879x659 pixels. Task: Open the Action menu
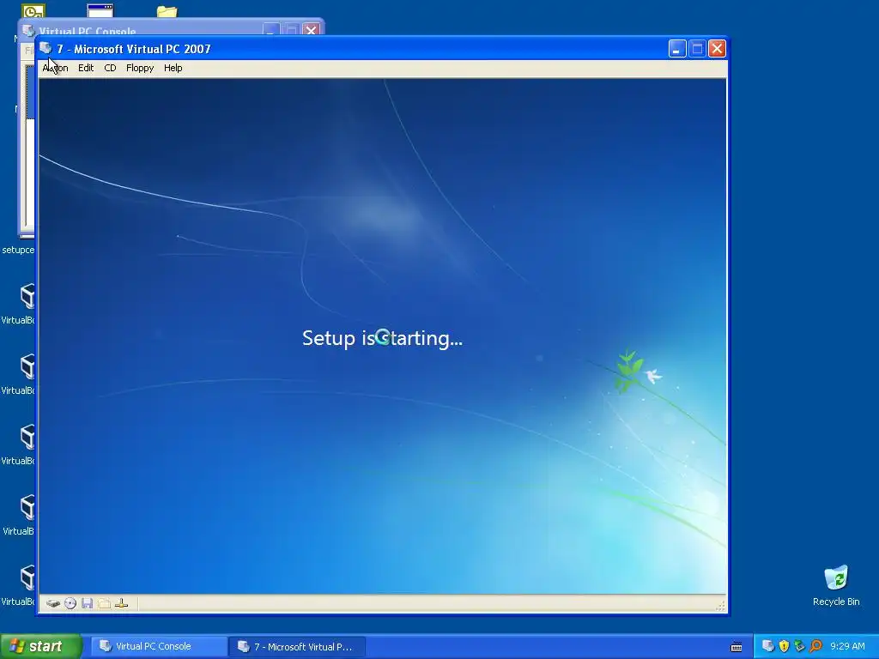55,68
